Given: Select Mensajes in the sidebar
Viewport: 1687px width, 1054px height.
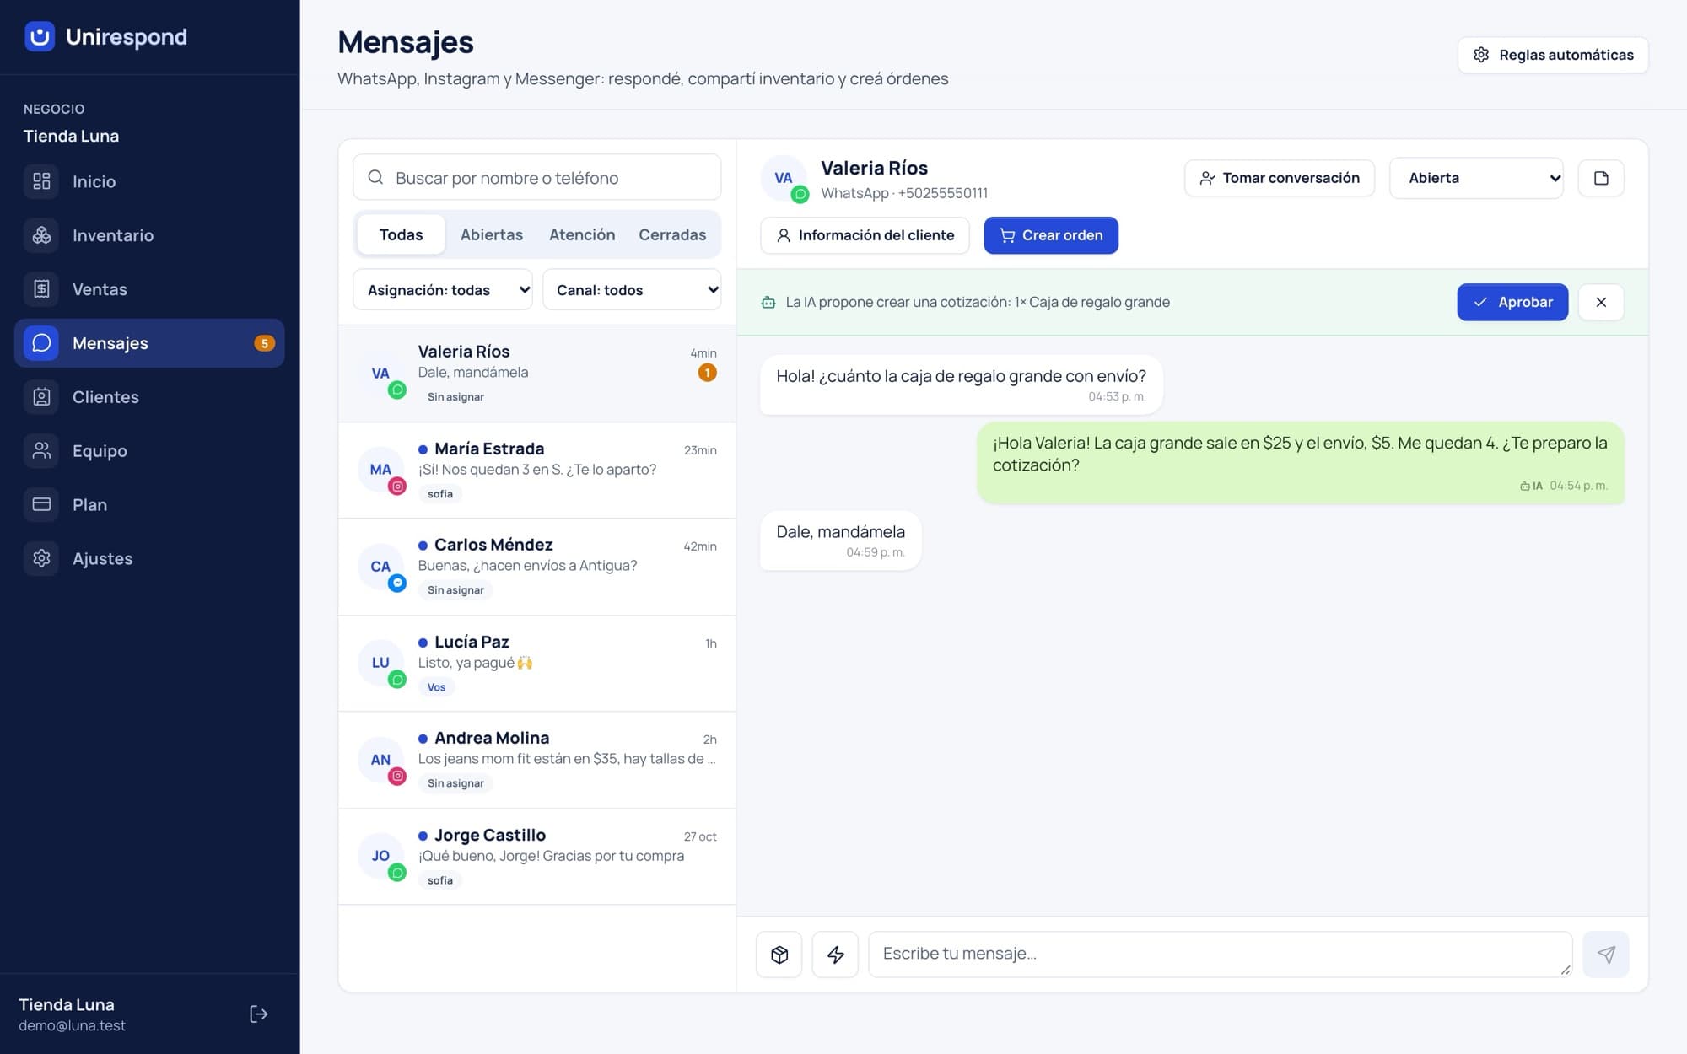Looking at the screenshot, I should click(x=149, y=343).
